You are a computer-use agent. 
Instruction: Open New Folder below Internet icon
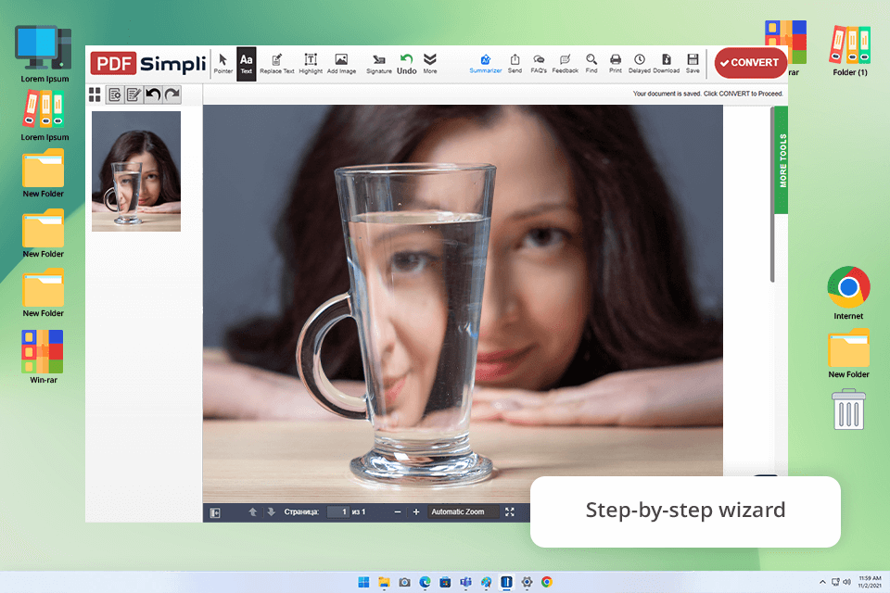848,354
